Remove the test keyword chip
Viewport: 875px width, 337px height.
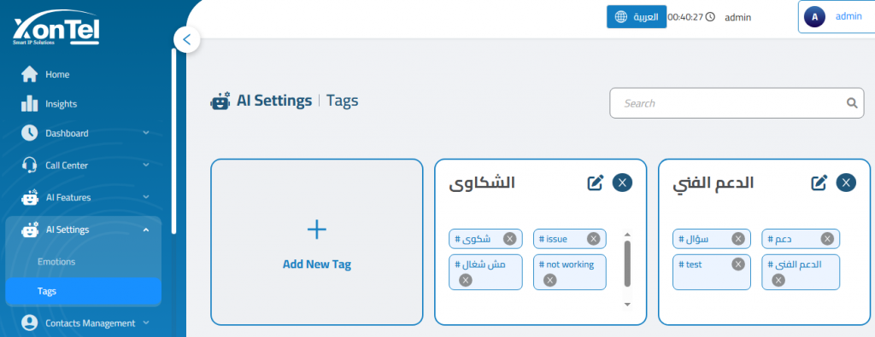737,264
